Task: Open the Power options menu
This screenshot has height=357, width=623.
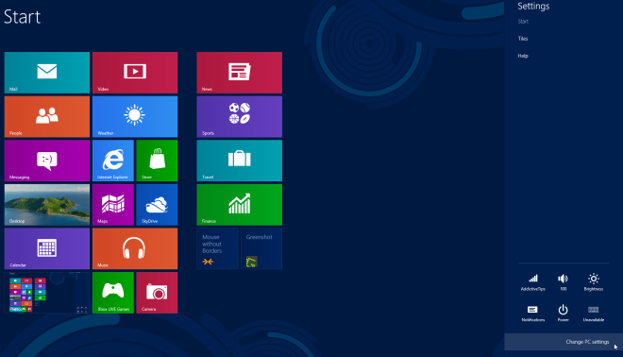Action: [x=563, y=314]
